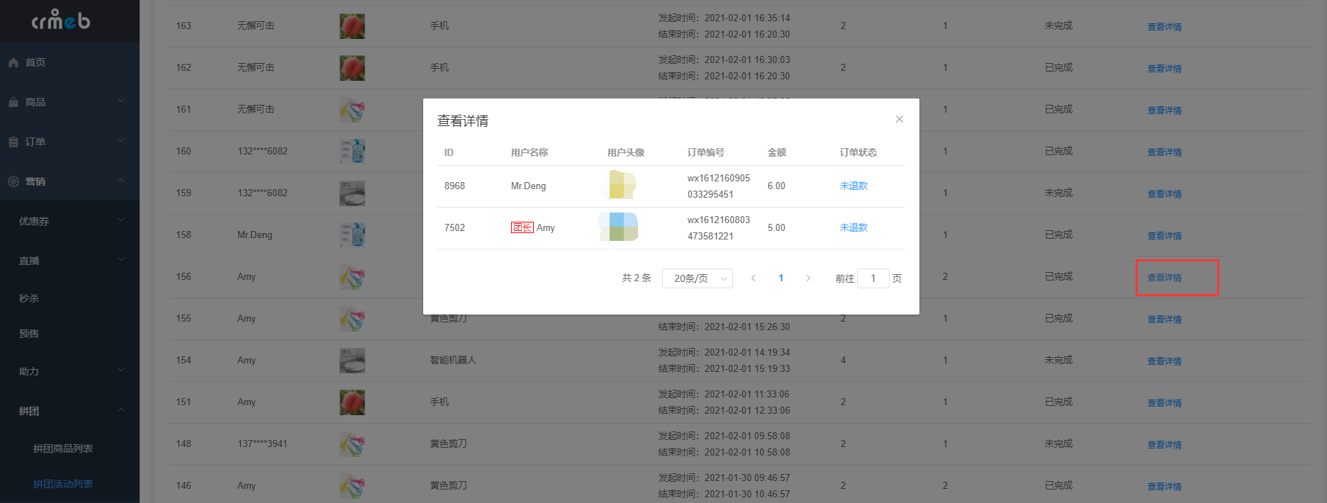Click 查看详情 link for row 156
The width and height of the screenshot is (1327, 503).
click(1165, 278)
